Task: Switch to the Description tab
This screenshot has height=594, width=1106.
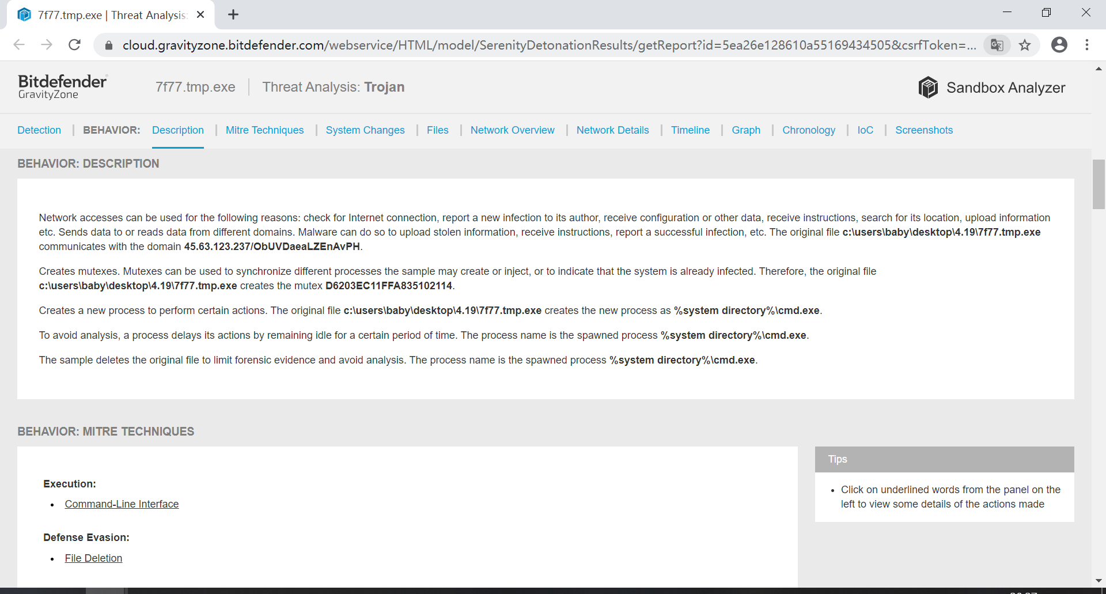Action: coord(178,130)
